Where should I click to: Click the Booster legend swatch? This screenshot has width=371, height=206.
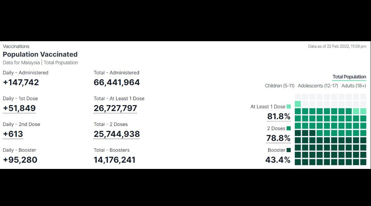(289, 150)
